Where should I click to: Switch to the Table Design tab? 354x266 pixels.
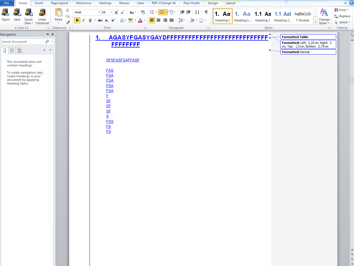(x=213, y=3)
